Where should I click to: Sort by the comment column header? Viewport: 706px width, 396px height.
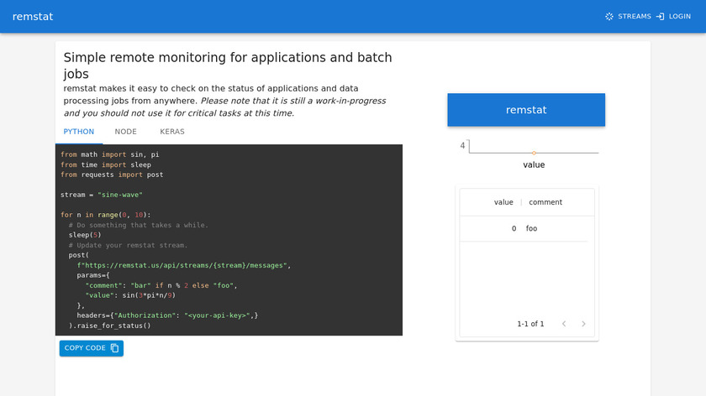click(x=545, y=202)
